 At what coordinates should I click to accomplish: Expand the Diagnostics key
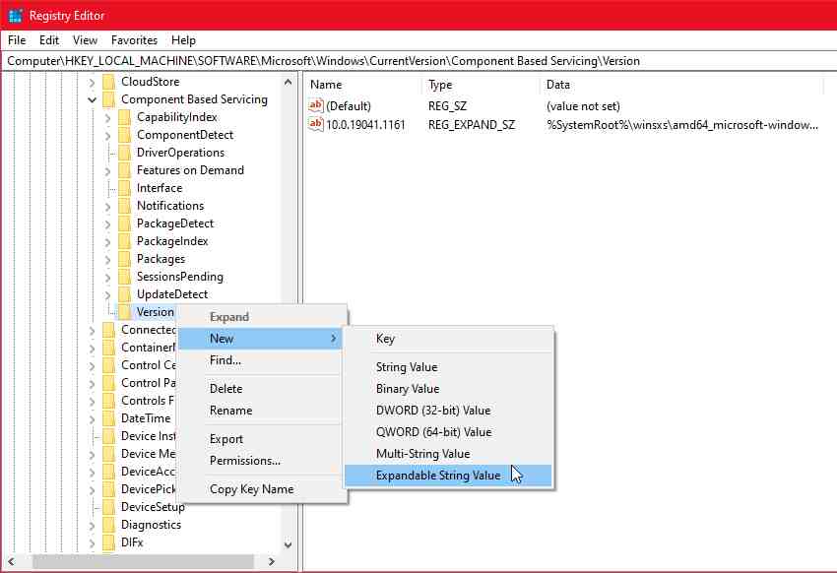click(x=92, y=526)
